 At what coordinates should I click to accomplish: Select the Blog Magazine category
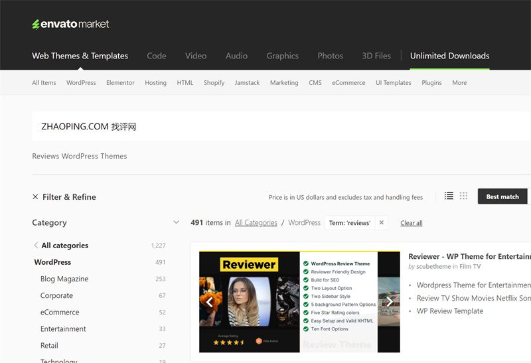64,279
